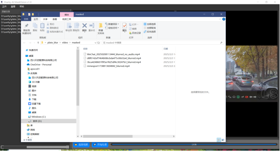
Task: Switch to the details view layout
Action: point(219,140)
